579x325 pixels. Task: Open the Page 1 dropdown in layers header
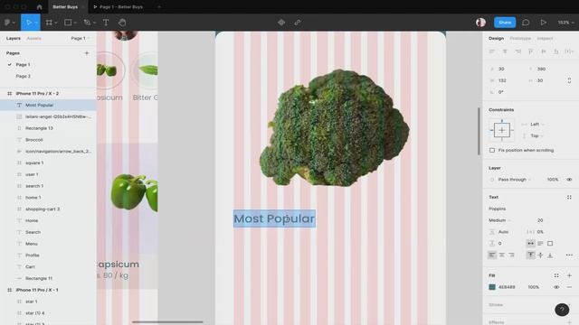(x=81, y=38)
